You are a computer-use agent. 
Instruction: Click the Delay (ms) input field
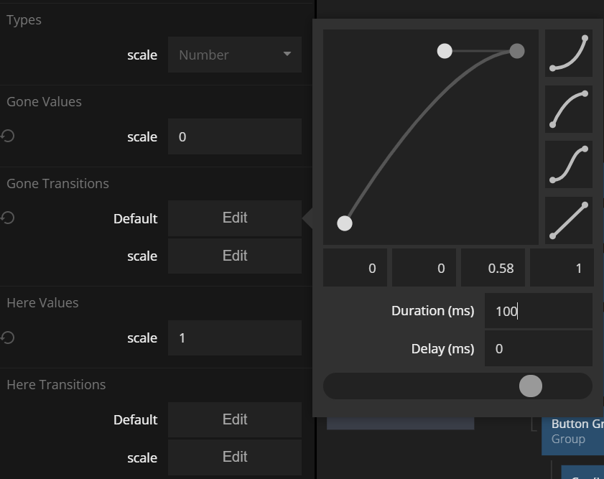point(538,348)
